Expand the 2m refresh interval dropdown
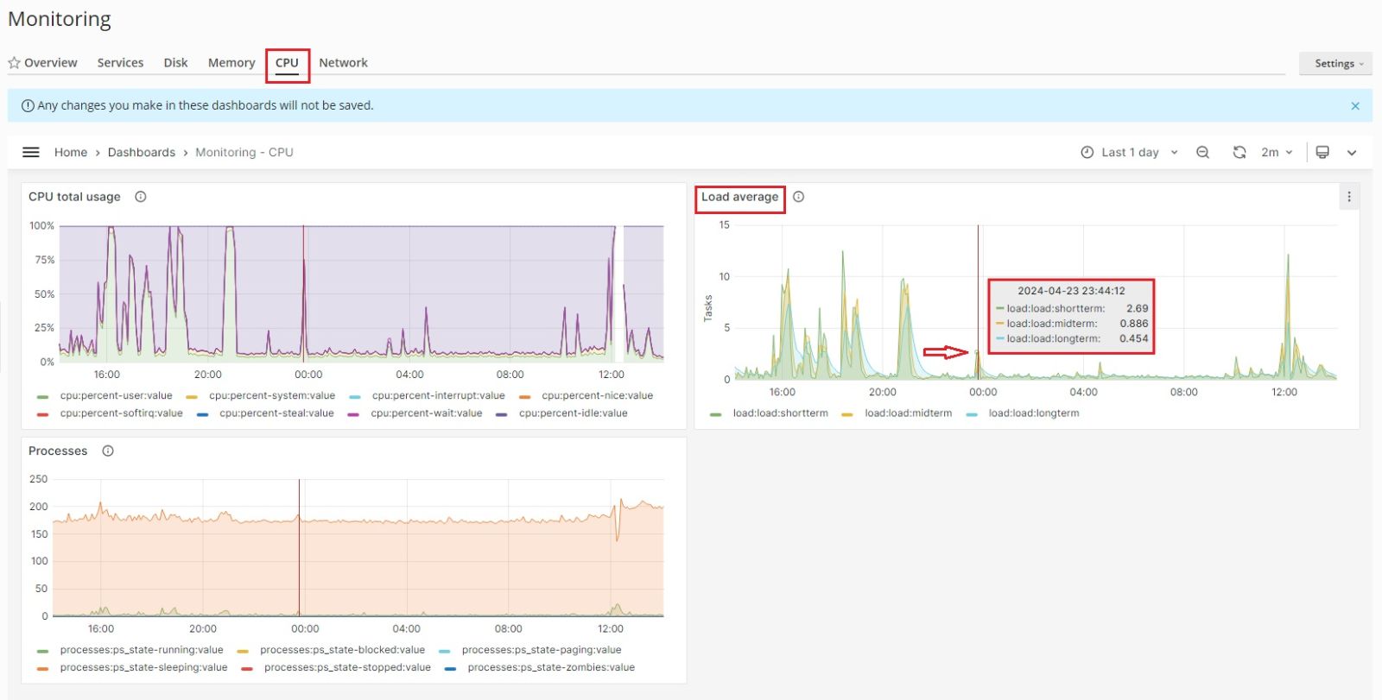Screen dimensions: 1382x700 pyautogui.click(x=1277, y=152)
